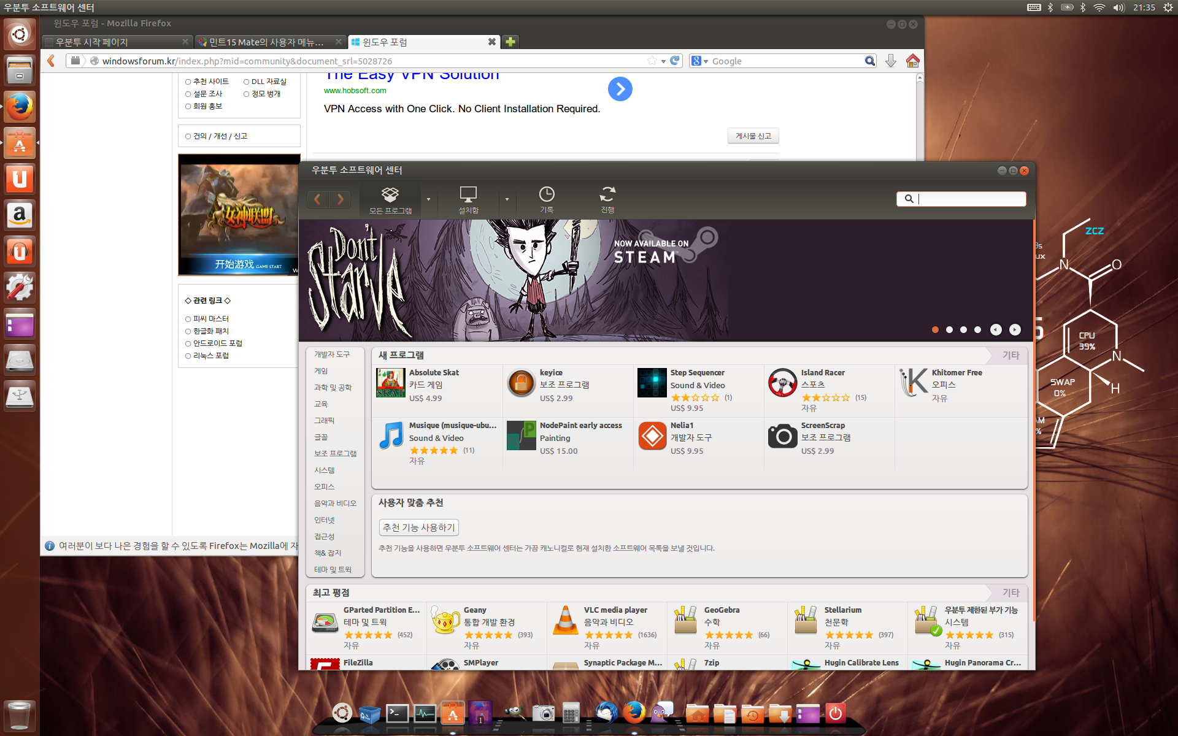Screen dimensions: 1178x736
Task: Open Stellarium app entry
Action: pyautogui.click(x=847, y=627)
